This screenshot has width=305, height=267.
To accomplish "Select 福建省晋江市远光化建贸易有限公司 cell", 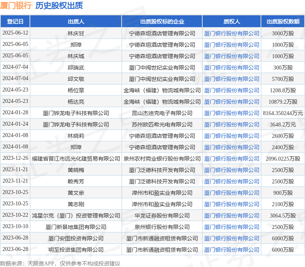I will coord(76,159).
